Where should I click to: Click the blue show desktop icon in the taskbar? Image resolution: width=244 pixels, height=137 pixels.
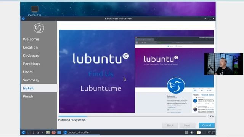pos(59,132)
